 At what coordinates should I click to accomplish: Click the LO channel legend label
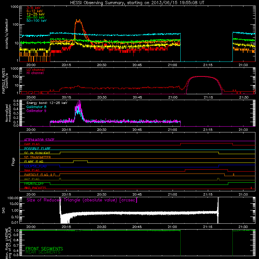[x=36, y=70]
